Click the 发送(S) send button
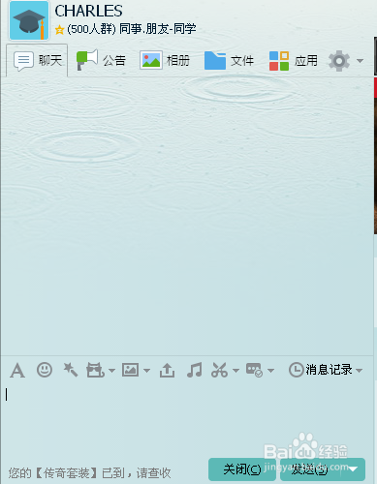377x484 pixels. click(311, 469)
